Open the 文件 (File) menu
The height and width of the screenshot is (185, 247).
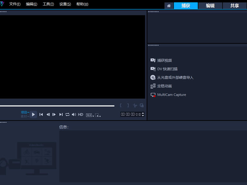(15, 4)
